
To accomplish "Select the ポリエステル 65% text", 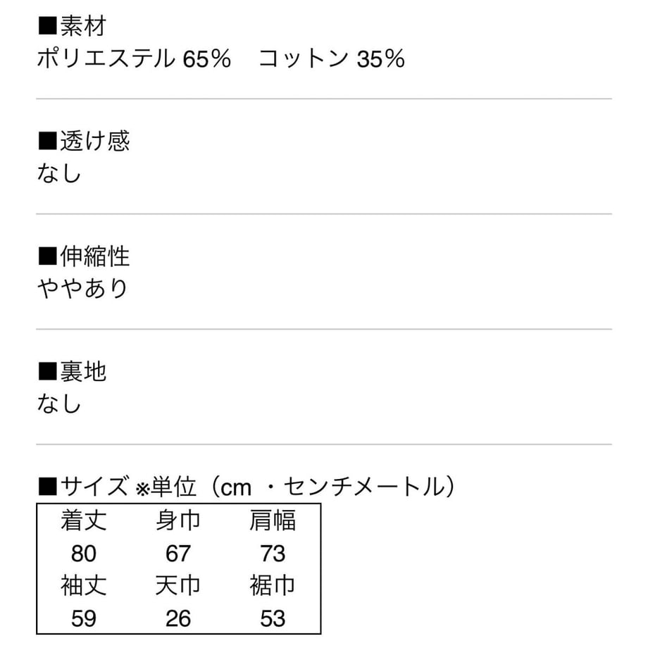I will (134, 58).
